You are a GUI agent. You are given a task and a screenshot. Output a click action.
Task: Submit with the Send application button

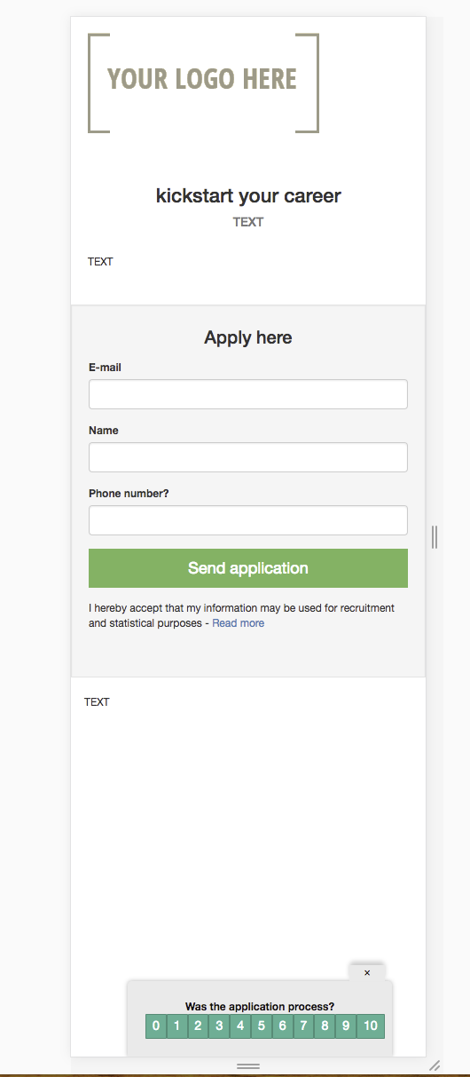point(248,568)
